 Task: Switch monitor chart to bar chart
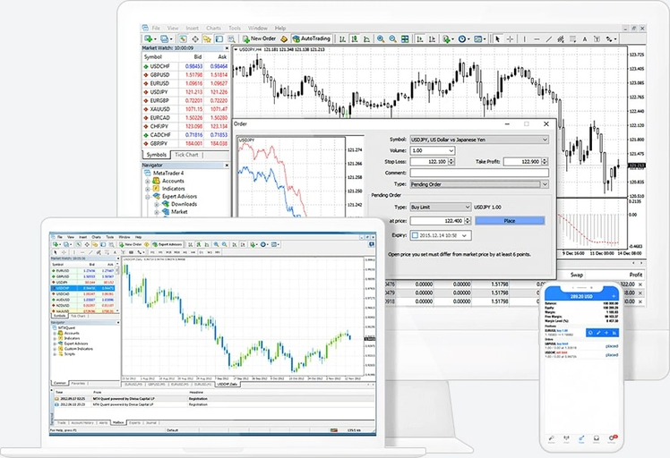343,38
